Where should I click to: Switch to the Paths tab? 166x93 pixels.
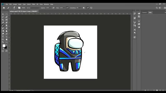coord(150,12)
